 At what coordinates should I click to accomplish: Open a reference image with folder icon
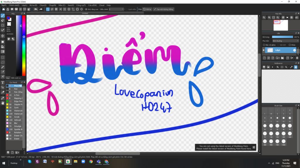tap(268, 67)
